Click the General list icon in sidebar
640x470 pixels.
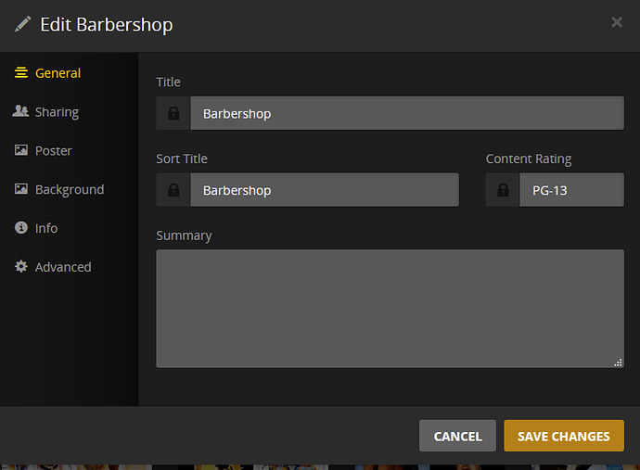[21, 72]
